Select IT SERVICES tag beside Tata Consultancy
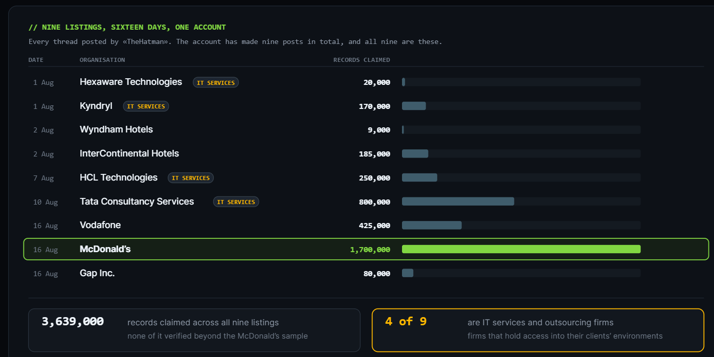Screen dimensions: 714x357 [x=236, y=202]
